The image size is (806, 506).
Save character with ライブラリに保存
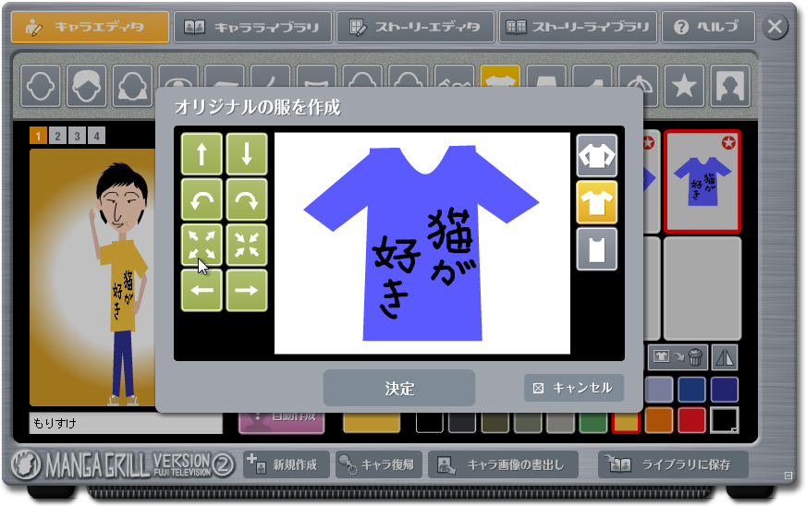click(674, 464)
